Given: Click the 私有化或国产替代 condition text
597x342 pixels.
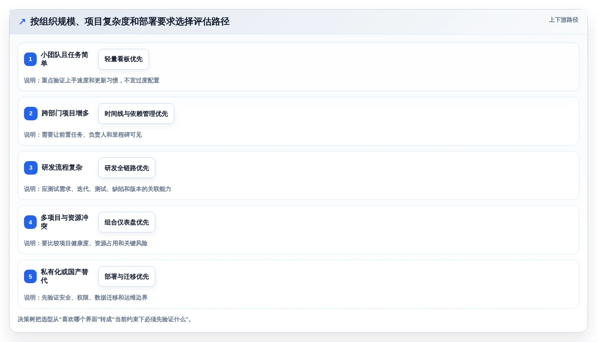Looking at the screenshot, I should pyautogui.click(x=65, y=276).
